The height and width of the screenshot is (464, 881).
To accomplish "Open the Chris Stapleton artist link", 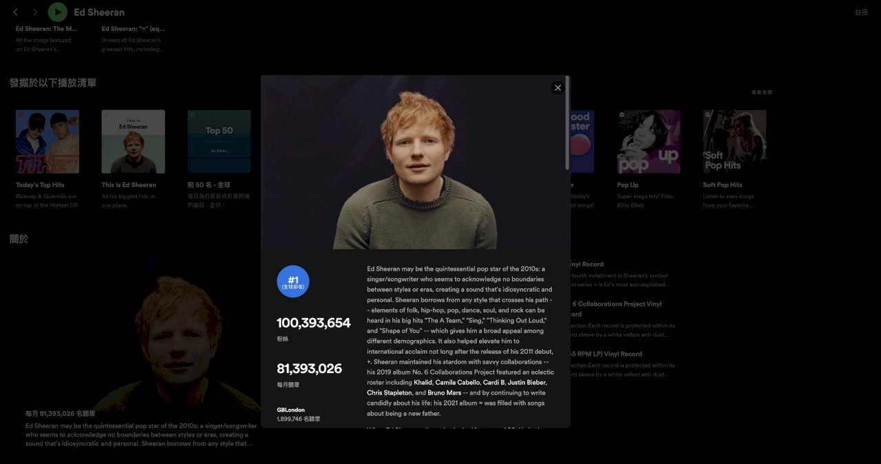I will click(389, 392).
